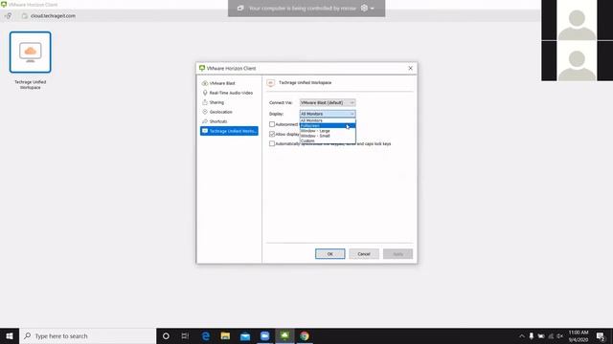Switch to VMware Horizon Client taskbar icon
Image resolution: width=613 pixels, height=344 pixels.
tap(284, 335)
